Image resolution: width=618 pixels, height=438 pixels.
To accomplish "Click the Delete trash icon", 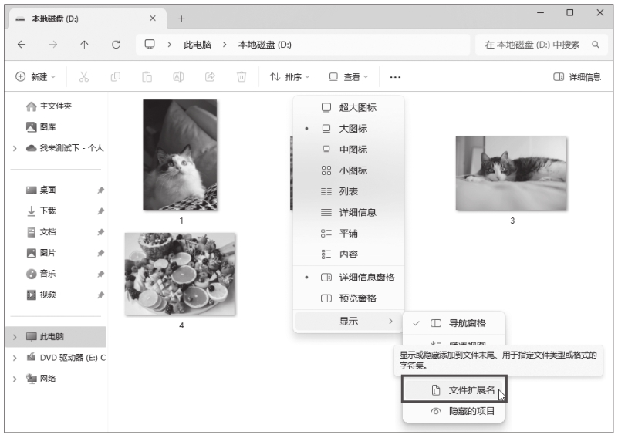I will click(x=241, y=77).
